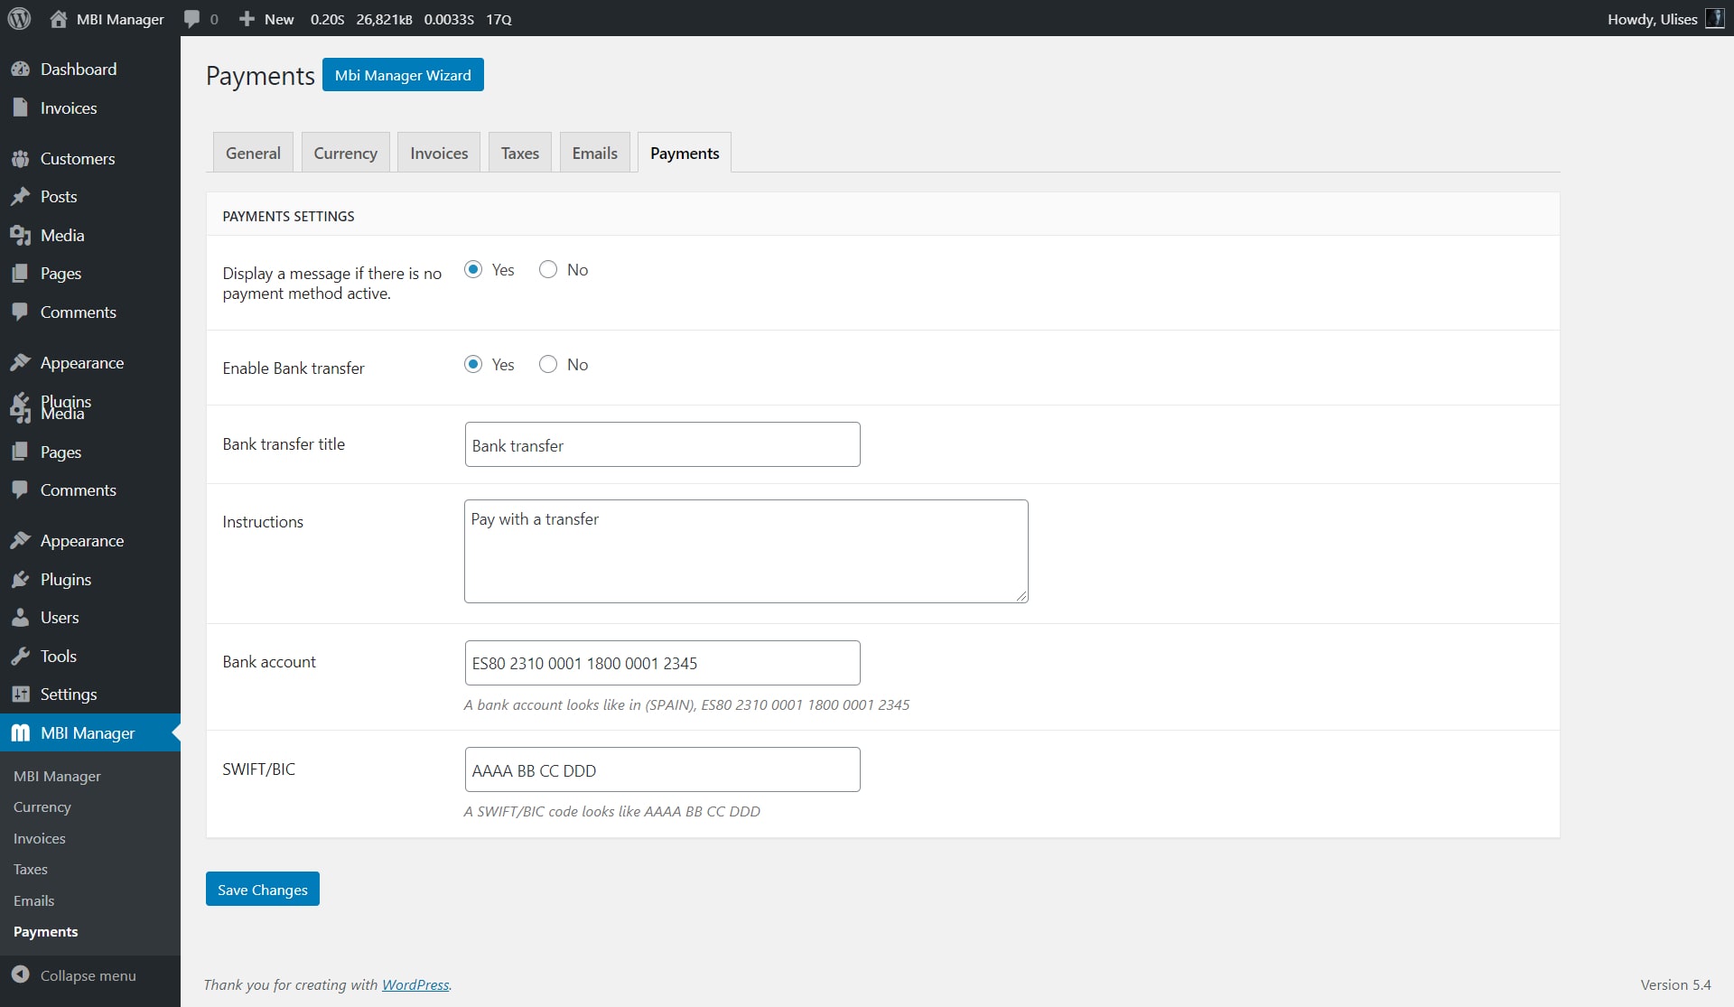The image size is (1734, 1007).
Task: Select No for Enable Bank transfer
Action: [548, 365]
